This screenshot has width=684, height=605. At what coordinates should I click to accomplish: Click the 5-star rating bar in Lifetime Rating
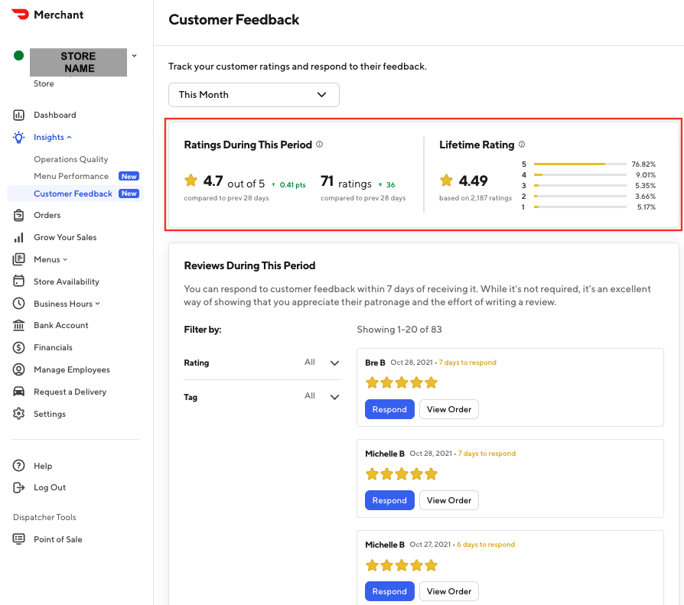578,164
